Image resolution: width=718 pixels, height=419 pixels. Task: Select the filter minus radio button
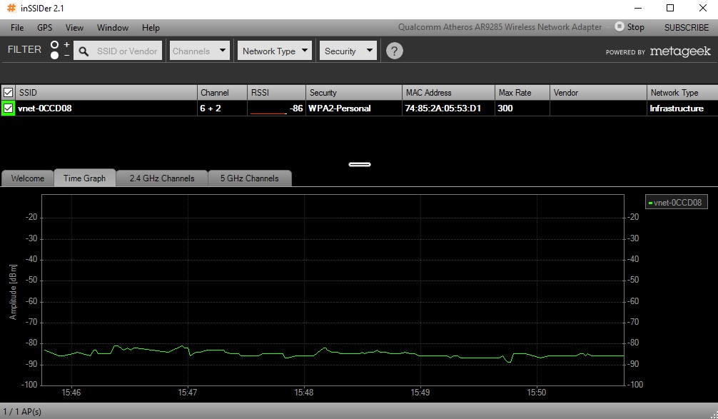54,56
